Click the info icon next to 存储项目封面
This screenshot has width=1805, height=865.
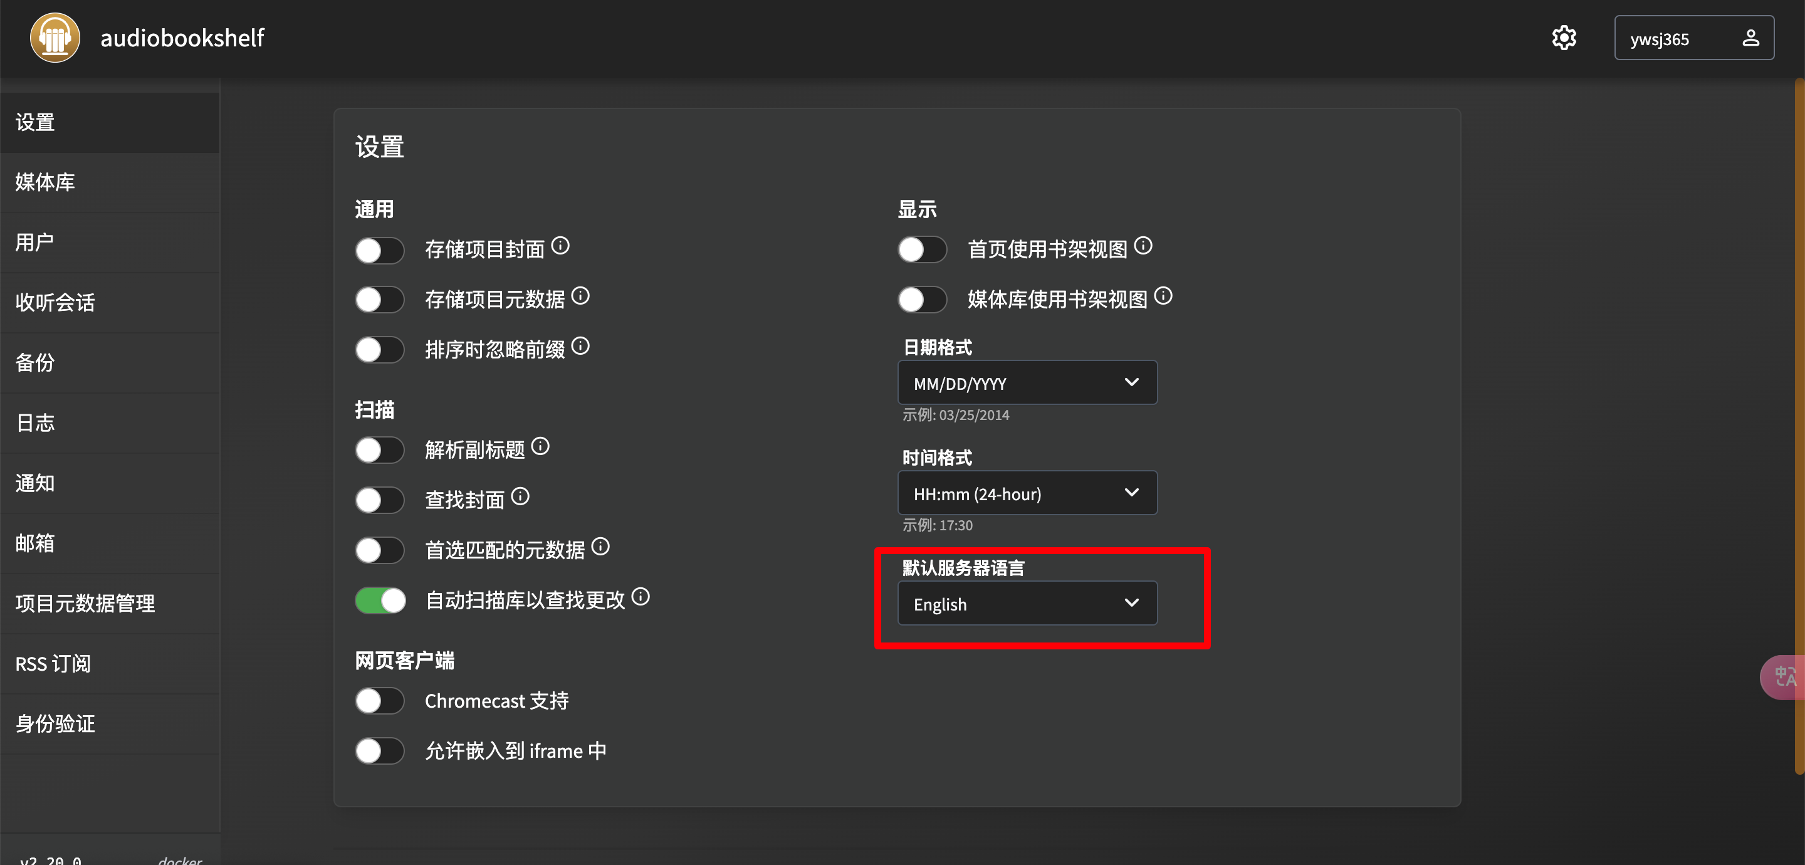(x=560, y=245)
